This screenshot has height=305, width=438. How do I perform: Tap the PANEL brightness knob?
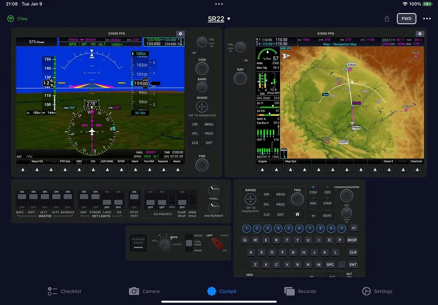point(213,191)
